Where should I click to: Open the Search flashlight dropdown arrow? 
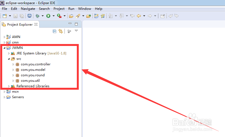tap(83, 16)
